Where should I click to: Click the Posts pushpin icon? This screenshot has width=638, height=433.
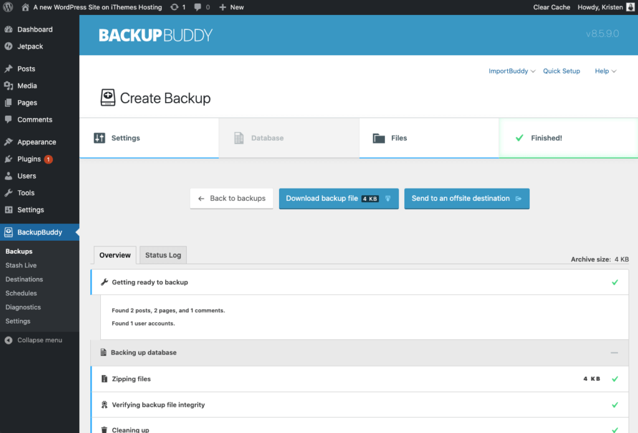coord(9,68)
